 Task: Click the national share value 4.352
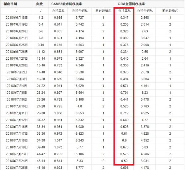pos(145,140)
